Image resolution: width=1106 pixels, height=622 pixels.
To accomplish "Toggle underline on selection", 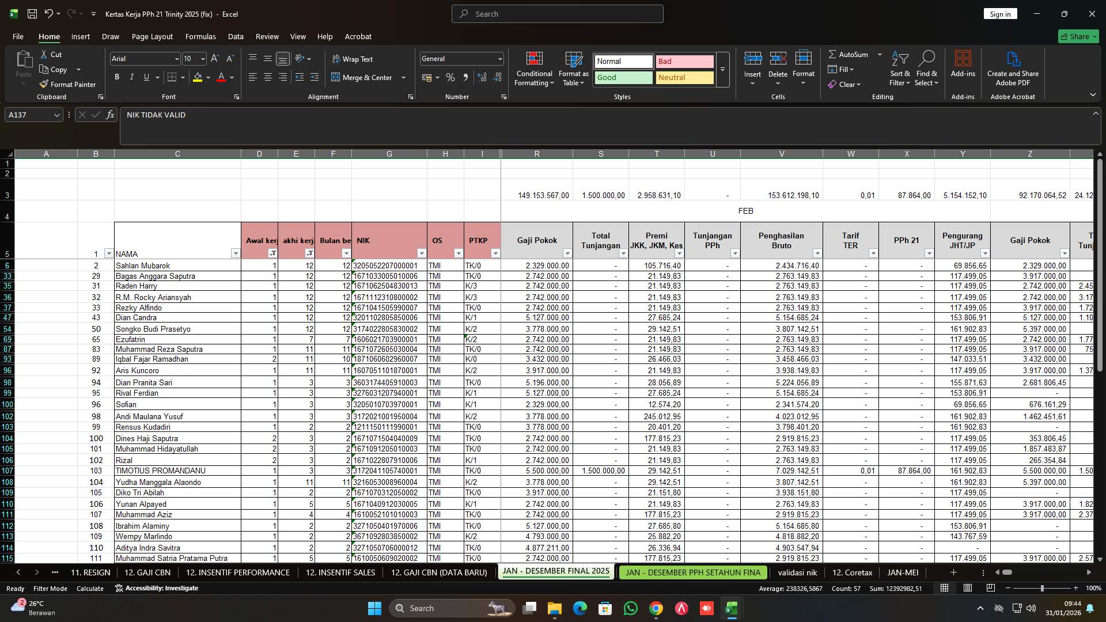I will (x=145, y=77).
